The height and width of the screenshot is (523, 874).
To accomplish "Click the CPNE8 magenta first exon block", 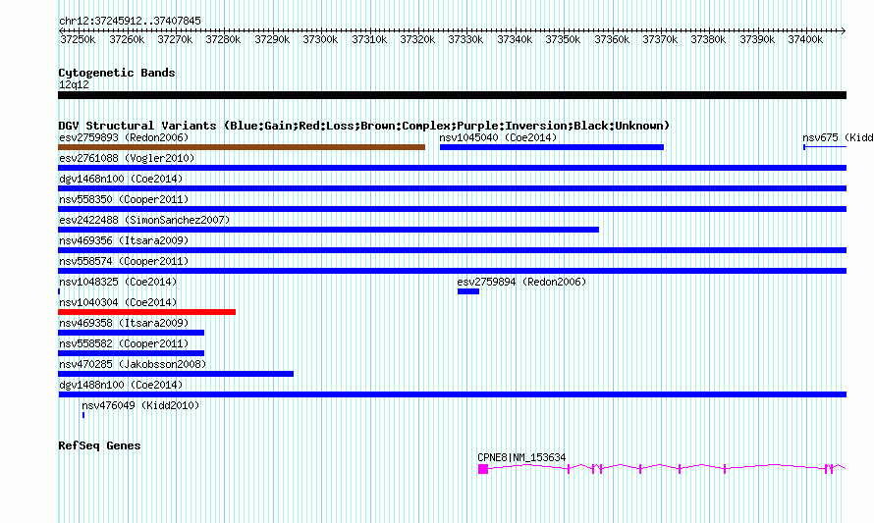I will (483, 470).
